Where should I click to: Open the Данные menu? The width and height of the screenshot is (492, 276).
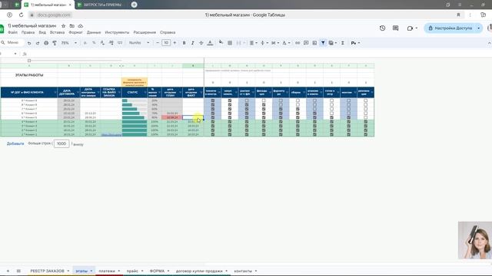pos(94,32)
